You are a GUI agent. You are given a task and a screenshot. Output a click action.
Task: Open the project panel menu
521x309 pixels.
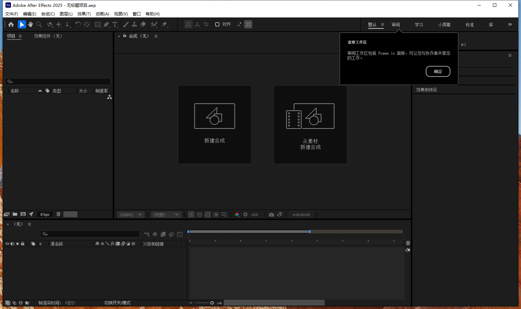point(20,36)
